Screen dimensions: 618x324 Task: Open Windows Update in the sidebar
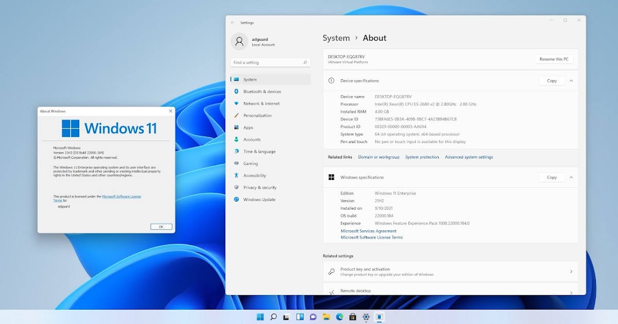click(x=270, y=200)
